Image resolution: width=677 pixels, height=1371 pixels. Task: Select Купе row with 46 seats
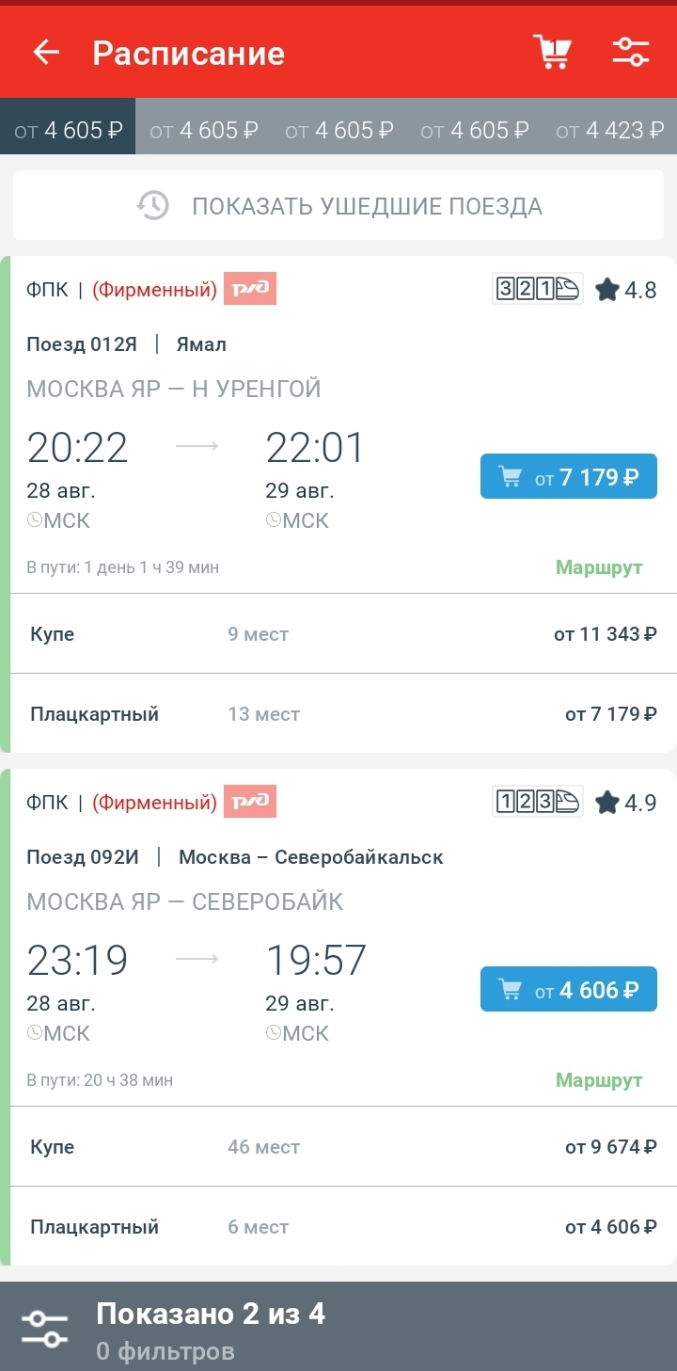tap(342, 1147)
